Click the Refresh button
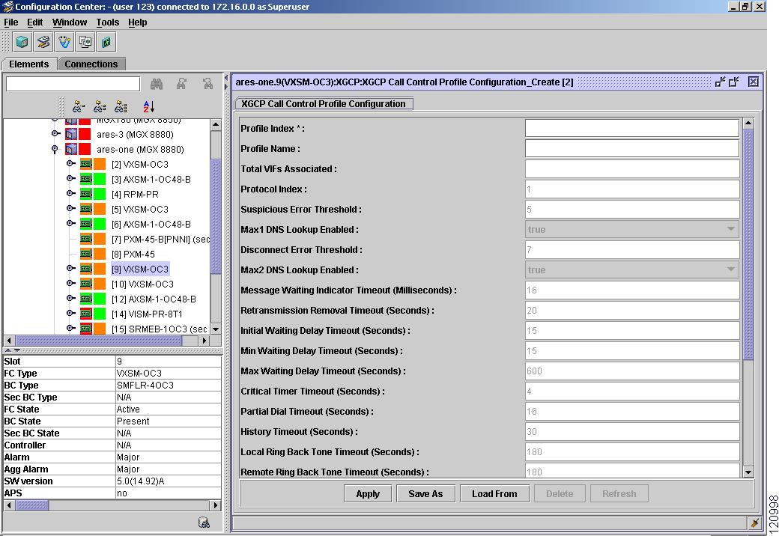Image resolution: width=782 pixels, height=536 pixels. click(619, 493)
